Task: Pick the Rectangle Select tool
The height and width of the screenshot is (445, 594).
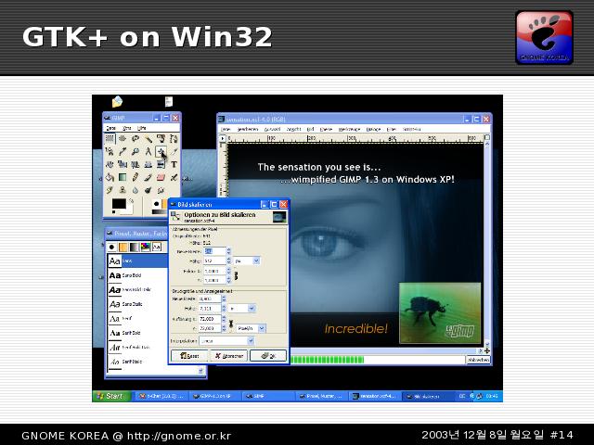Action: click(x=110, y=139)
